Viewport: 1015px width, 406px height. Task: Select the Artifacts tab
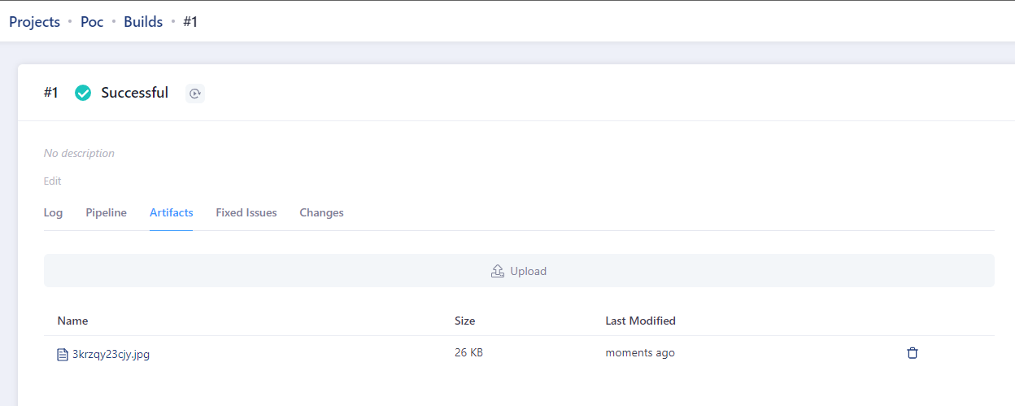click(171, 212)
